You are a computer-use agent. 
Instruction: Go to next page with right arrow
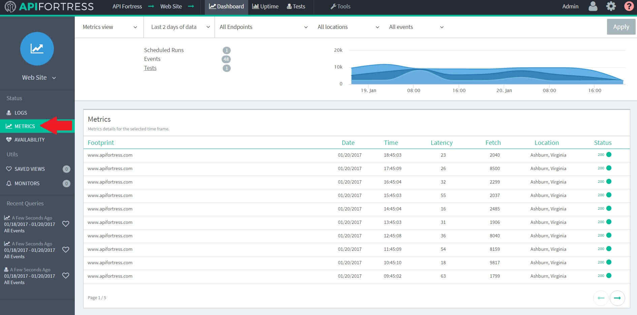click(617, 298)
